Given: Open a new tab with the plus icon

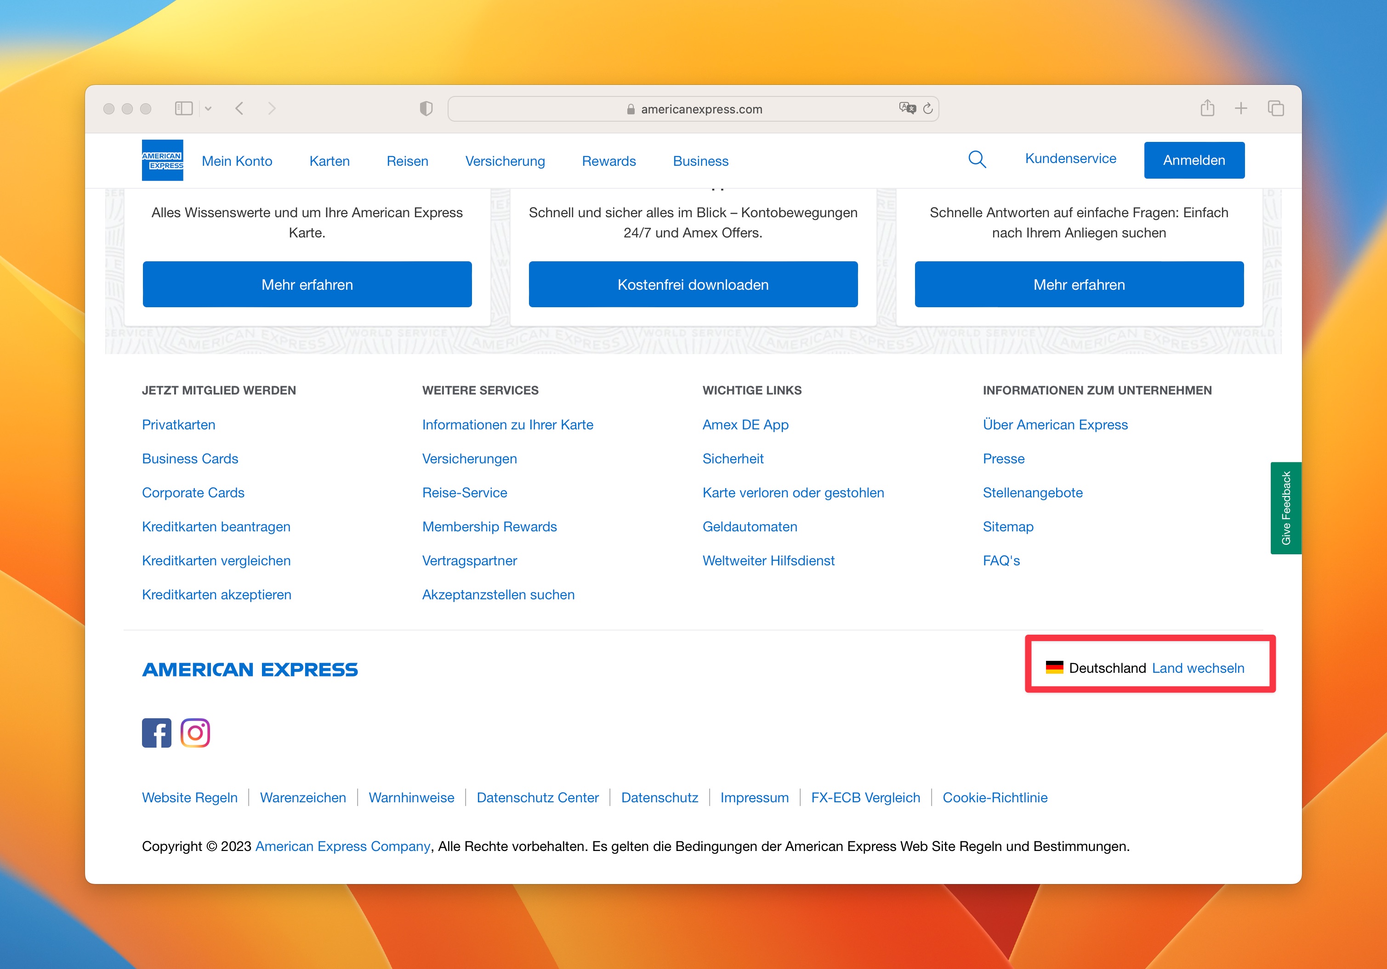Looking at the screenshot, I should (x=1241, y=109).
